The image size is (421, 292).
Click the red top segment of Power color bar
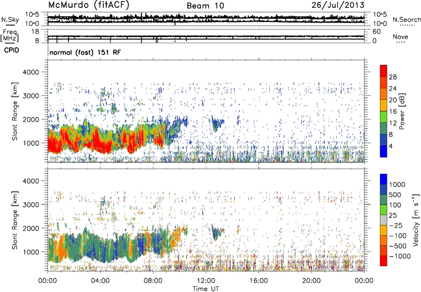[384, 71]
